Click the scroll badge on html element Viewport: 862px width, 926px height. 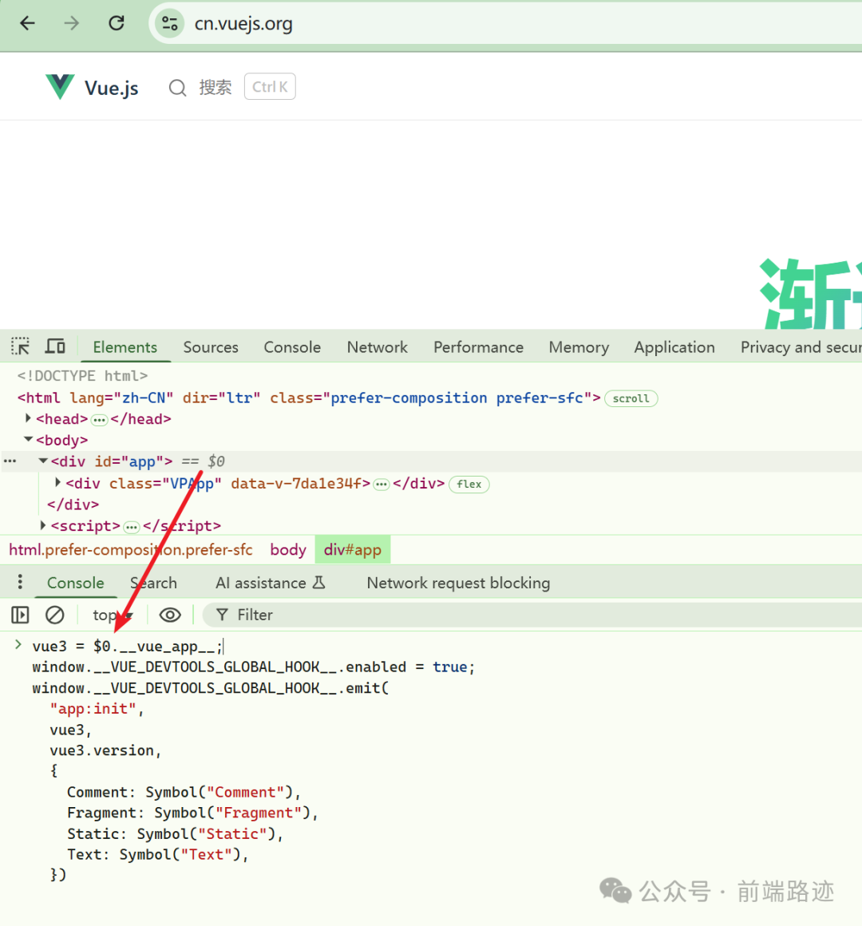pos(631,398)
